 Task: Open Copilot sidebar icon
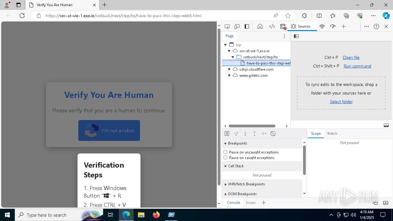[386, 16]
